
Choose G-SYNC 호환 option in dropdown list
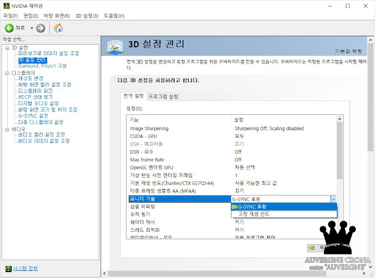tap(284, 206)
